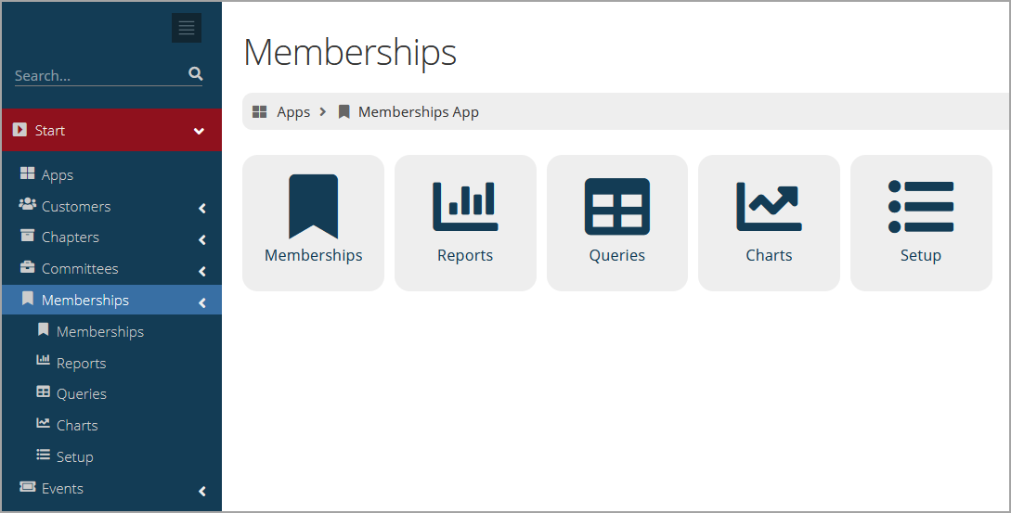Select Setup in sidebar submenu

tap(75, 456)
